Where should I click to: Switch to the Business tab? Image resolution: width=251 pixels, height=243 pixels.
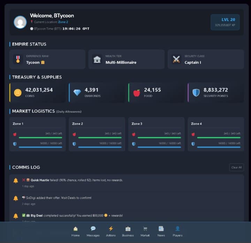tap(128, 231)
